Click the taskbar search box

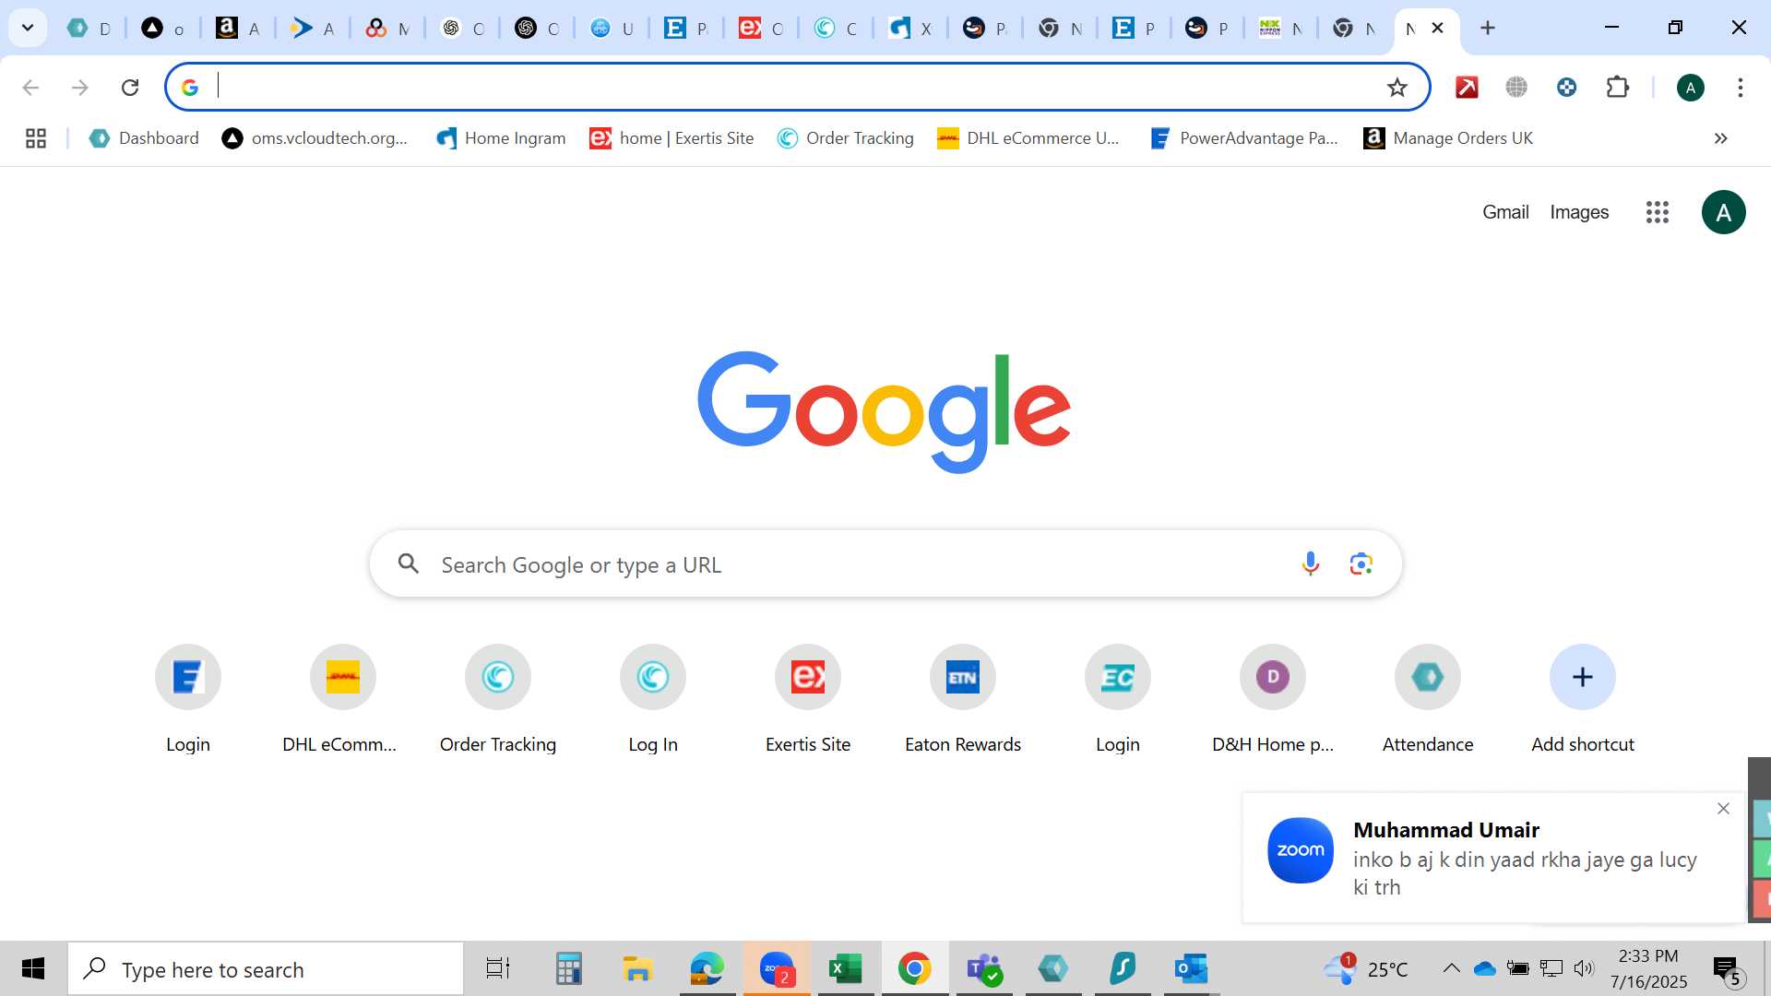pyautogui.click(x=266, y=969)
